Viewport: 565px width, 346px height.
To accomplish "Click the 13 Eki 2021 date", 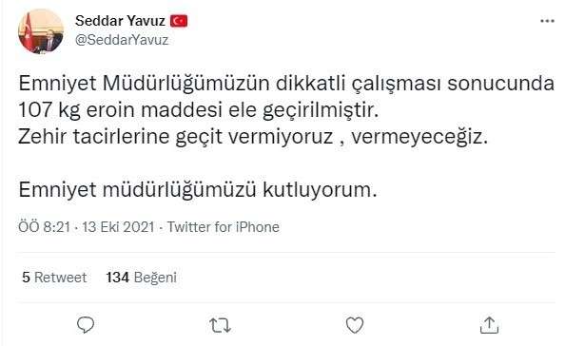I will click(x=118, y=227).
